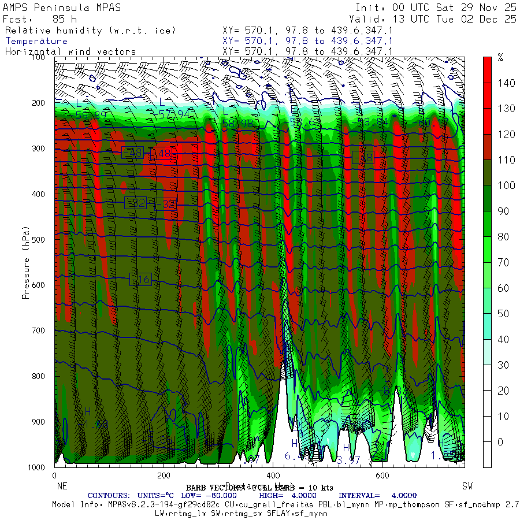This screenshot has height=520, width=520.
Task: Pick the olive colorbar segment between 100 and 110
Action: (x=487, y=172)
